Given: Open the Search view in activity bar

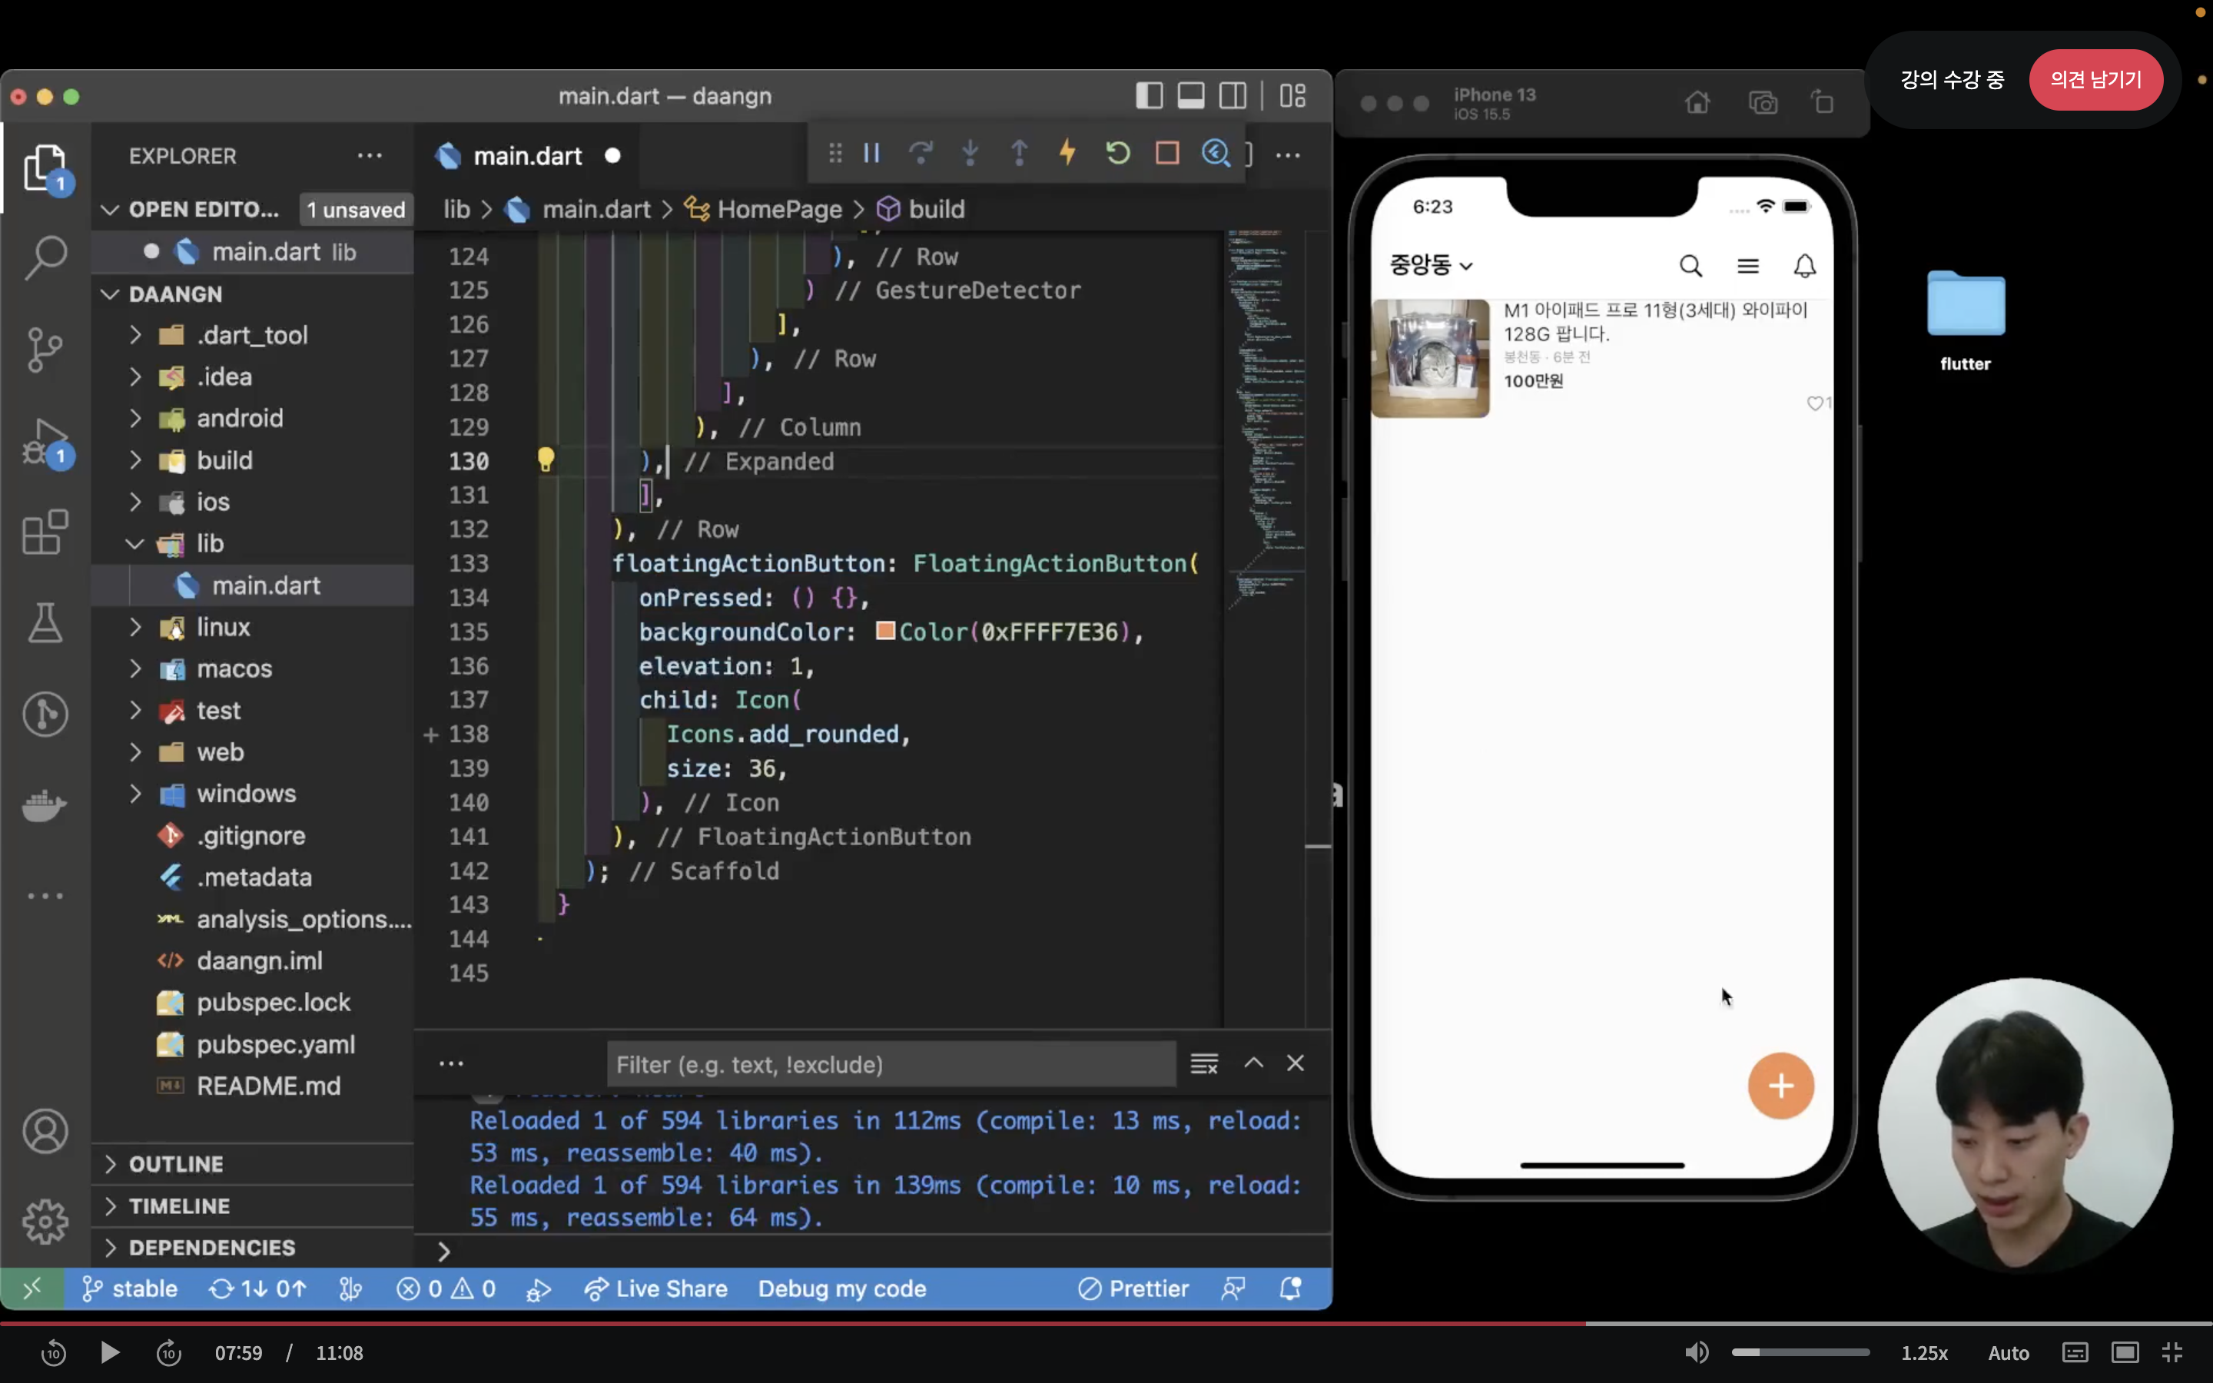Looking at the screenshot, I should tap(45, 258).
